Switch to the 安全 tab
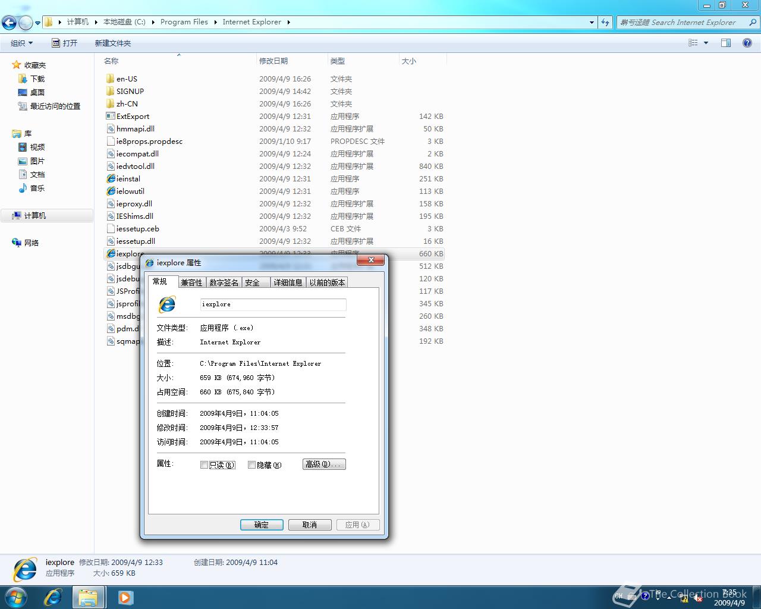This screenshot has width=761, height=609. (x=256, y=282)
